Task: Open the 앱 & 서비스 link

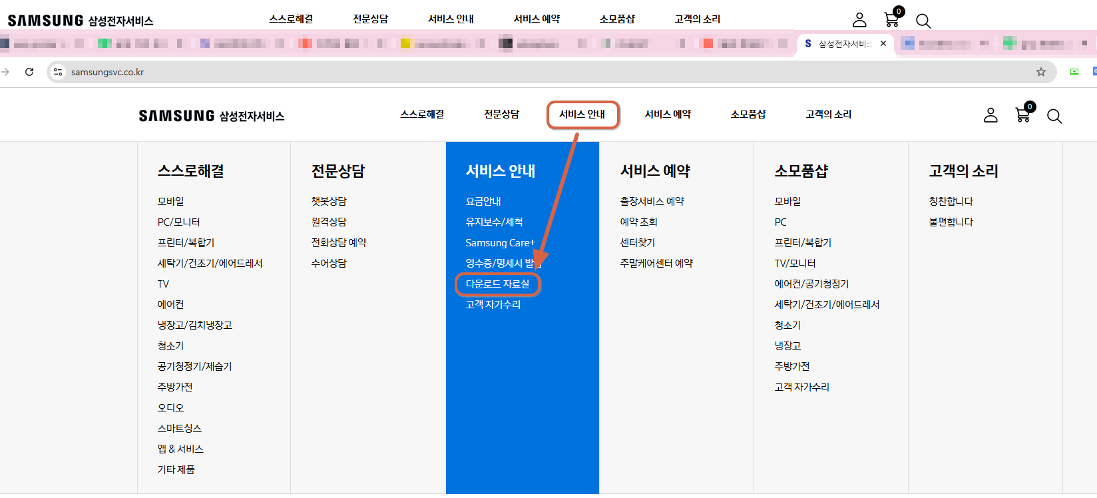Action: pos(180,449)
